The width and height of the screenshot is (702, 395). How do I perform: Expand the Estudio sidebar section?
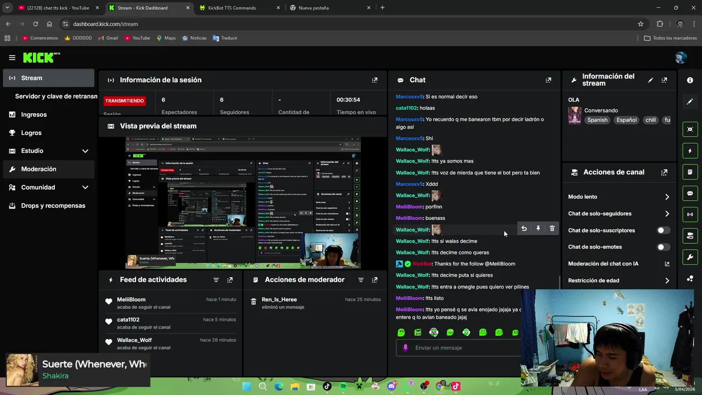(x=85, y=151)
